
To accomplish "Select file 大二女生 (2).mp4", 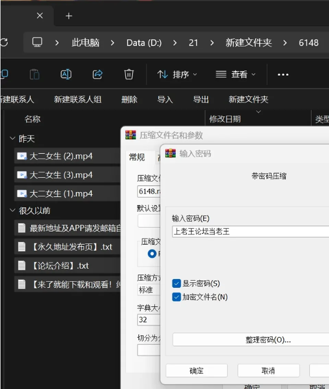I will click(68, 156).
